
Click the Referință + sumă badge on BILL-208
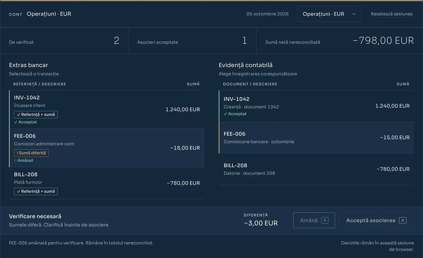click(36, 192)
